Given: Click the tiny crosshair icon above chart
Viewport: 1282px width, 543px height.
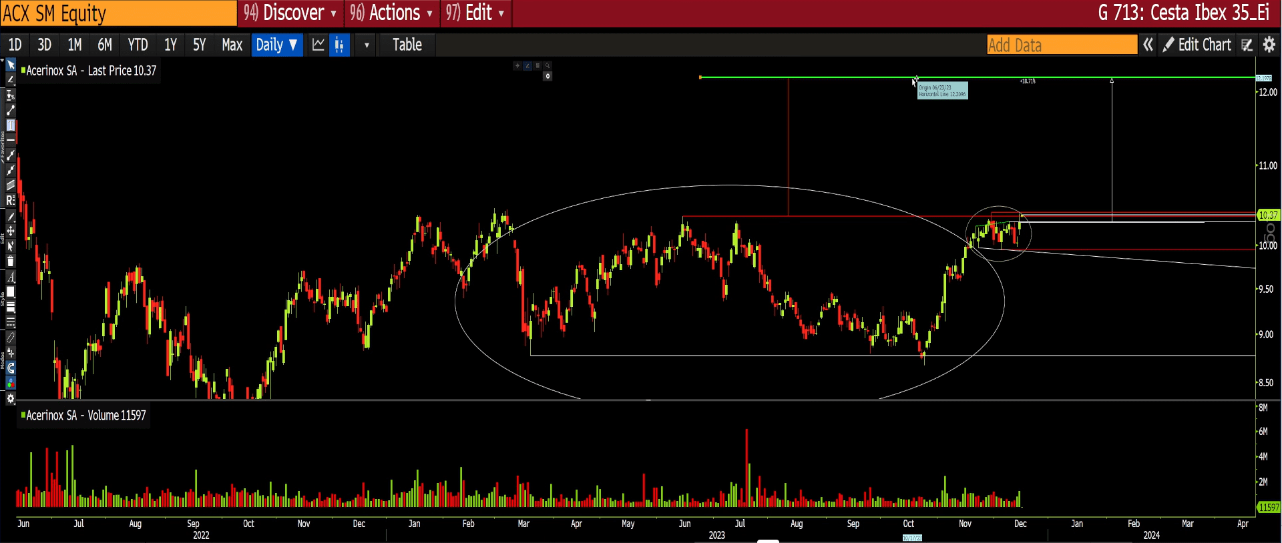Looking at the screenshot, I should (517, 65).
